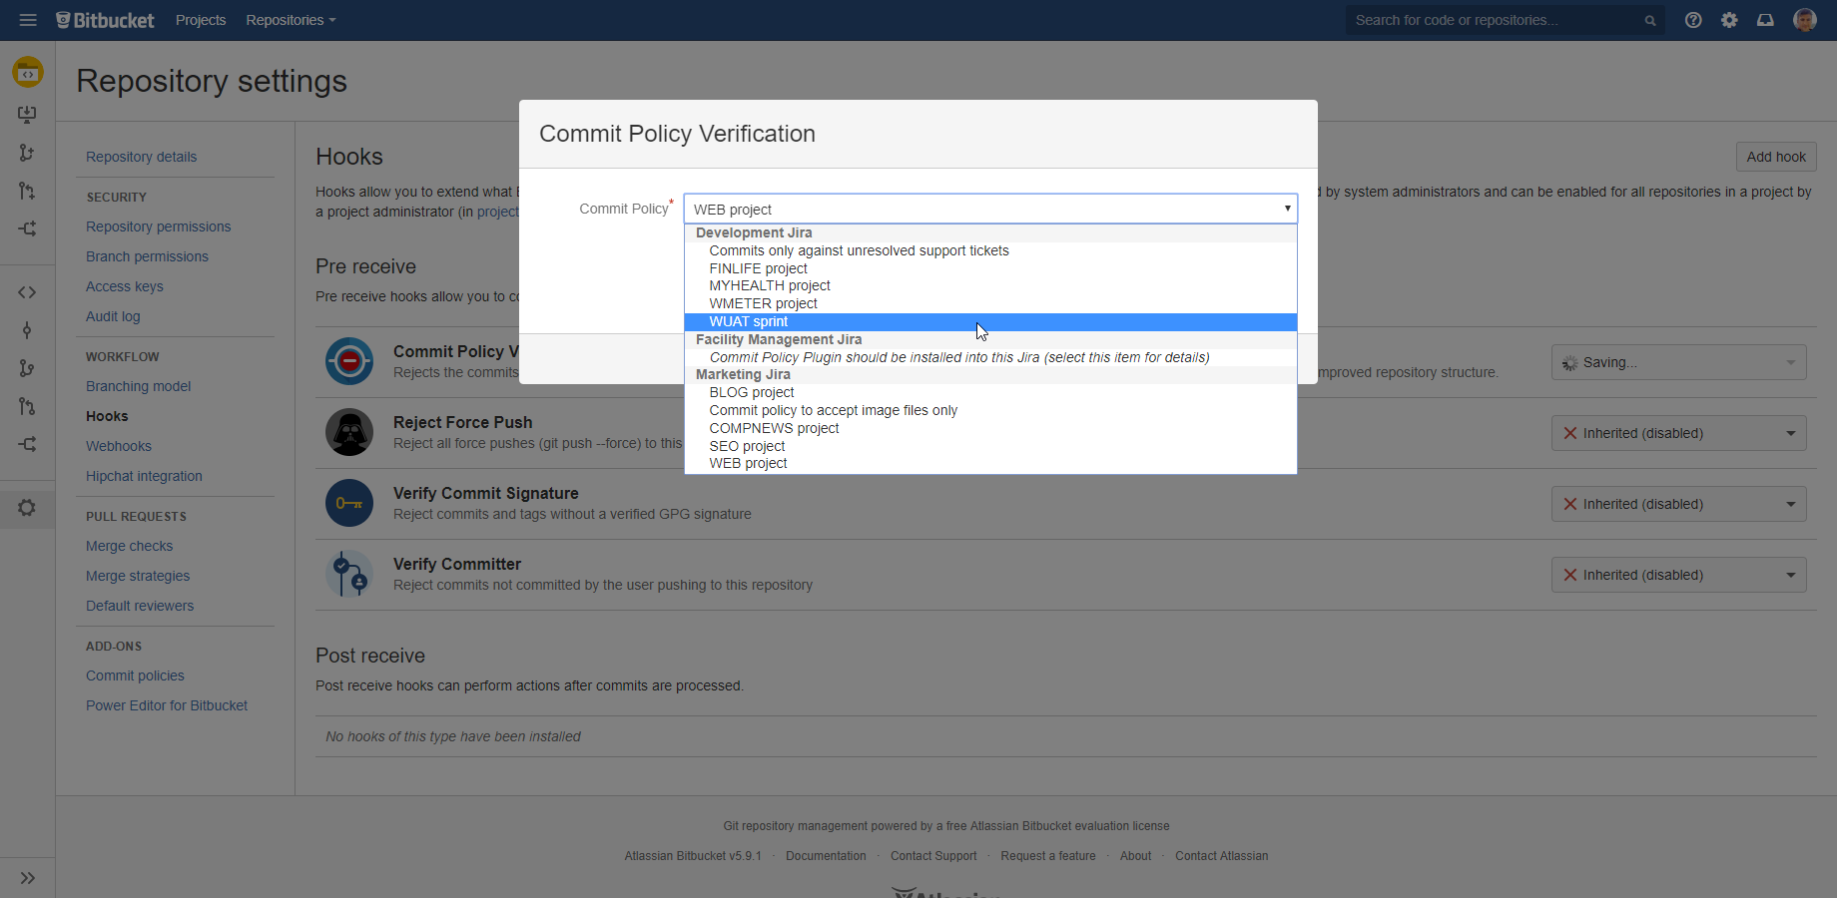Click the Create branch sidebar icon

pyautogui.click(x=27, y=153)
